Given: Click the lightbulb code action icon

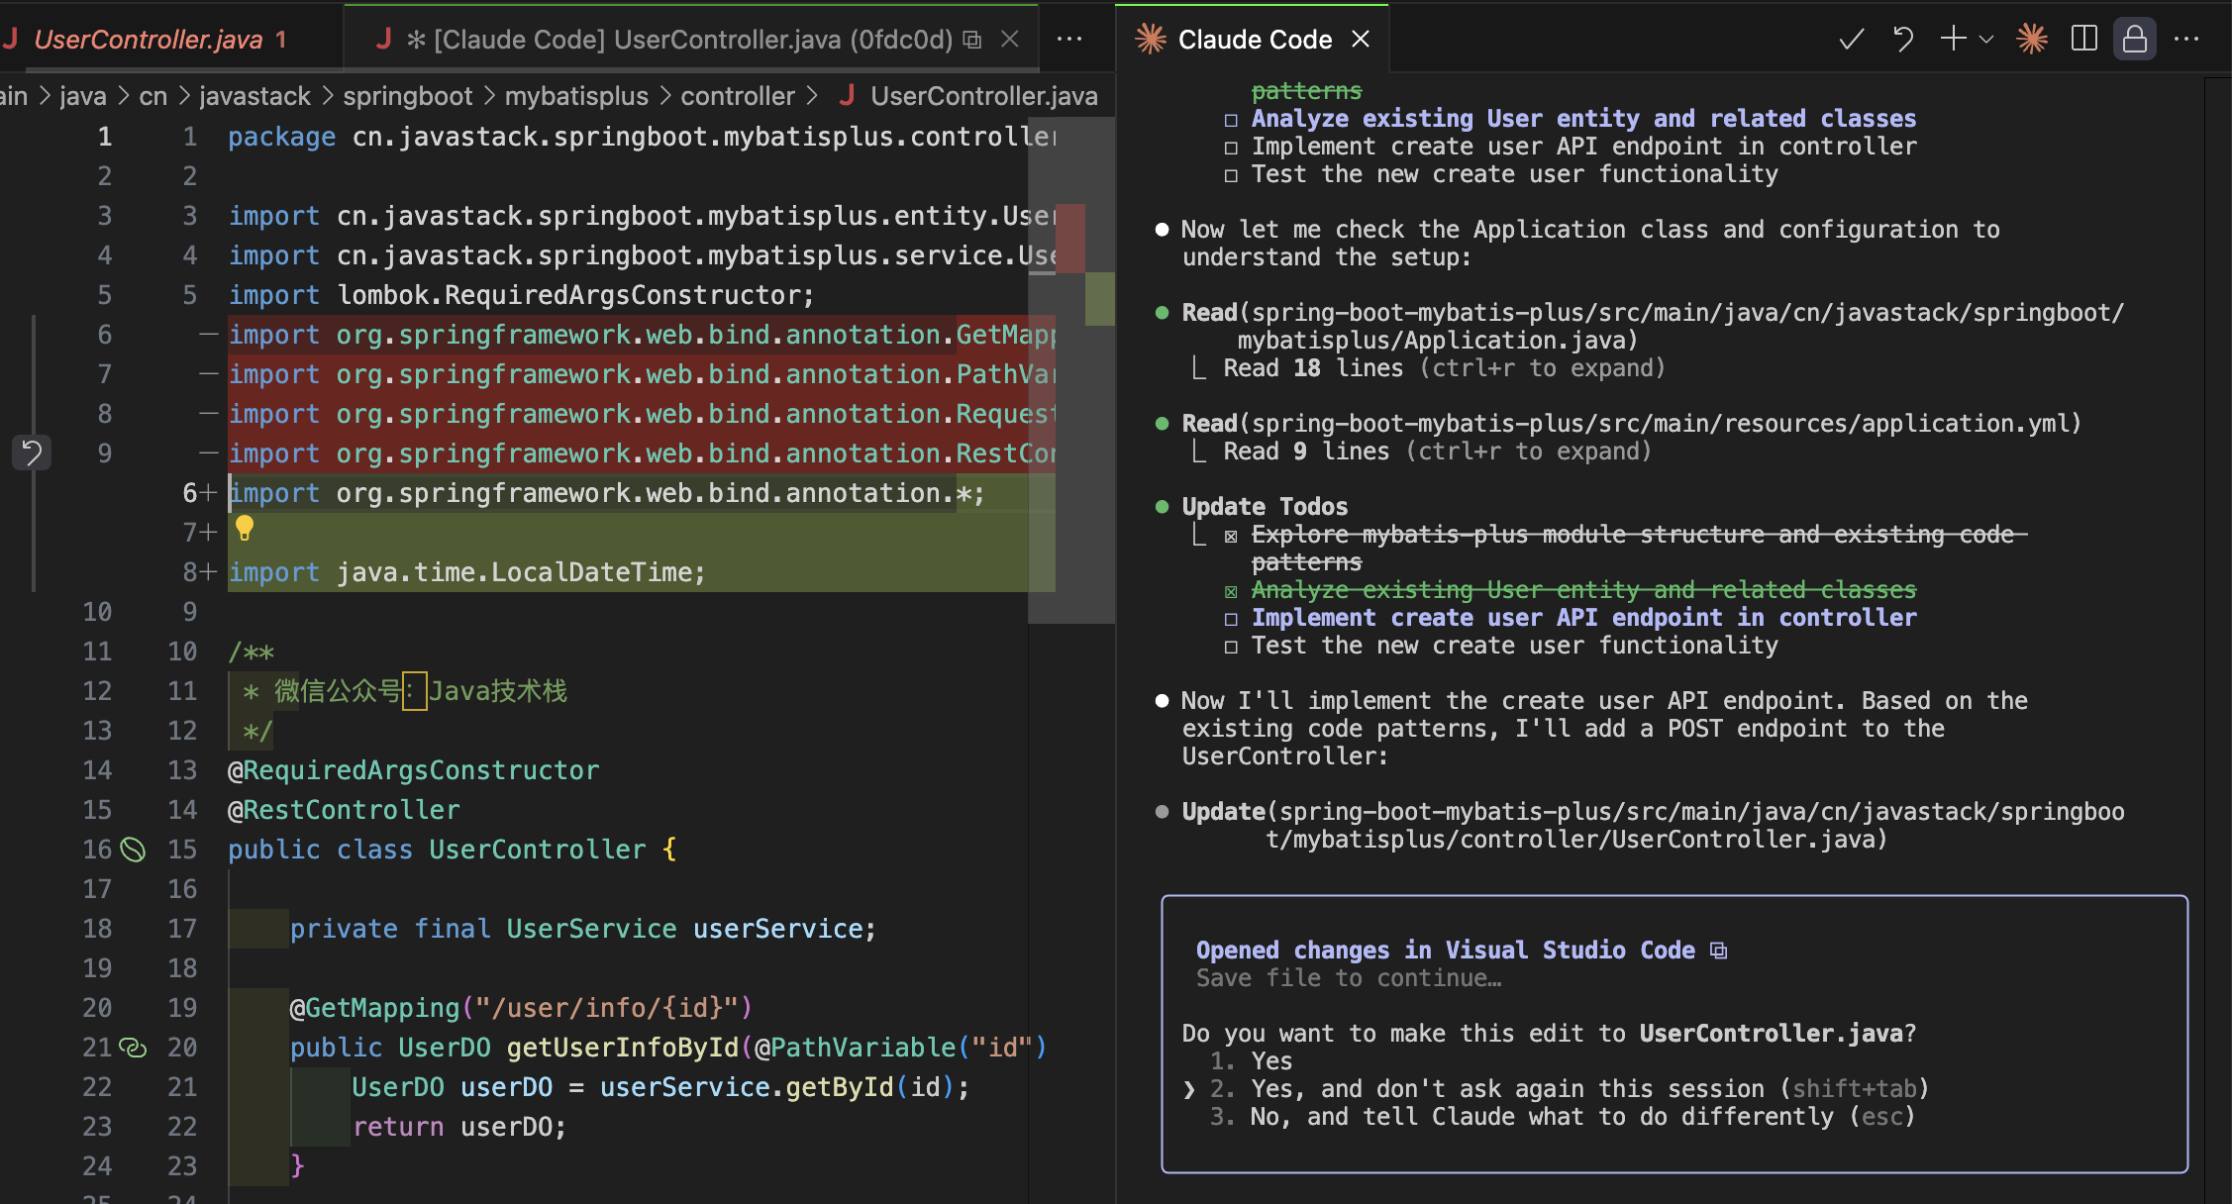Looking at the screenshot, I should pos(245,529).
